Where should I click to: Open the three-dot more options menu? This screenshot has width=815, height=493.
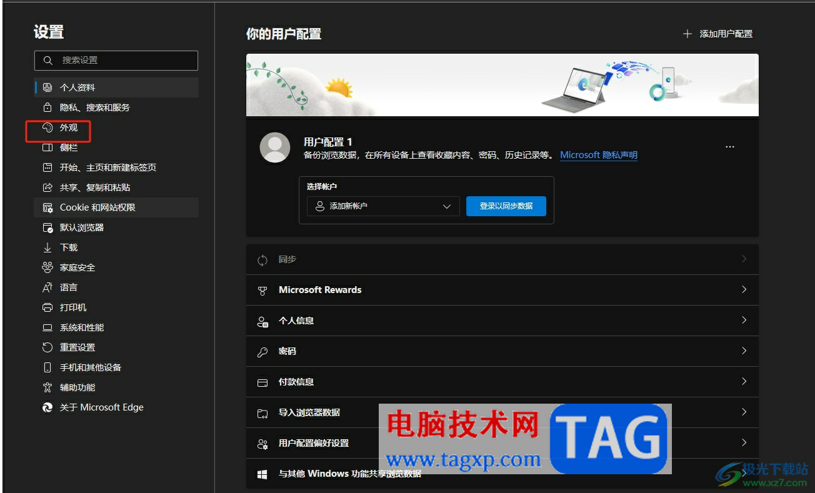(730, 147)
